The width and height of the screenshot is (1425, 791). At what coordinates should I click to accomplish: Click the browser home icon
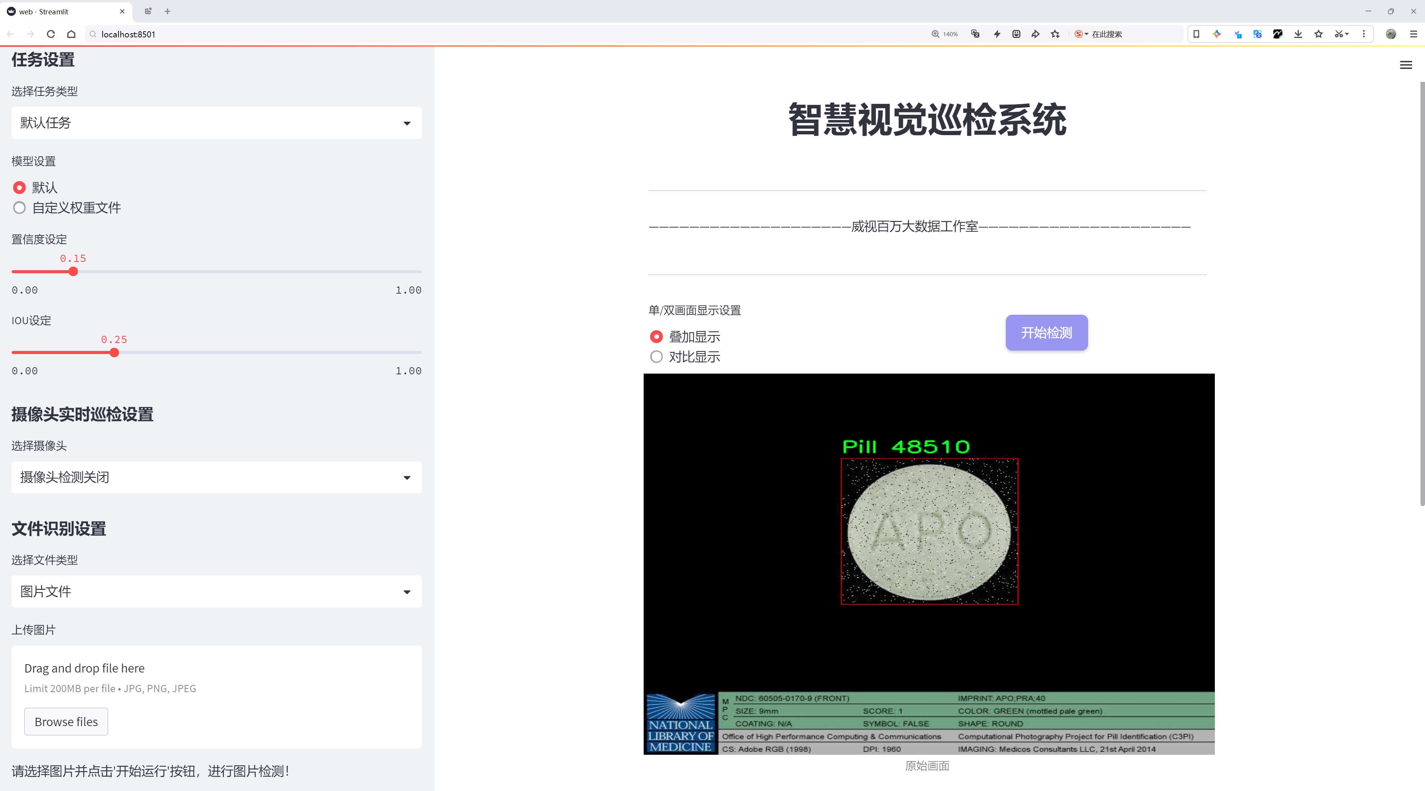click(71, 34)
